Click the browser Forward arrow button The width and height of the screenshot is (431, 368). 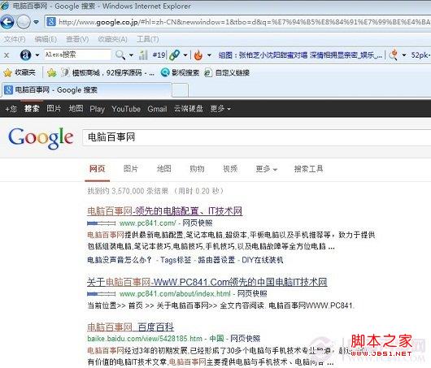(x=24, y=22)
